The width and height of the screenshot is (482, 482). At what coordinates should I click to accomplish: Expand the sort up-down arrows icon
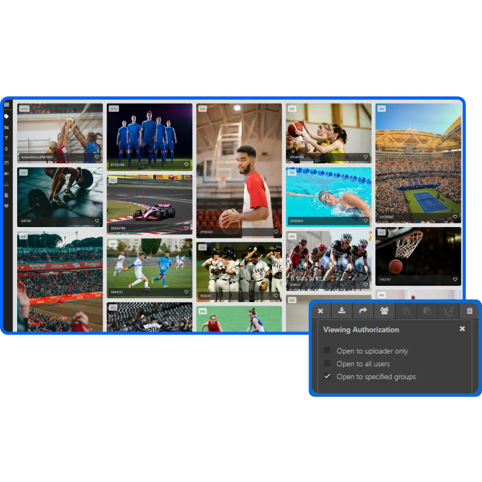pos(6,149)
